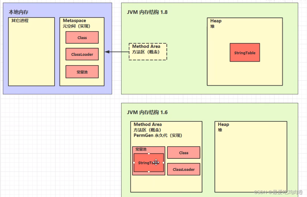The image size is (307, 197).
Task: Select the ClassLoader shape in PermGen 1.6
Action: click(x=184, y=169)
